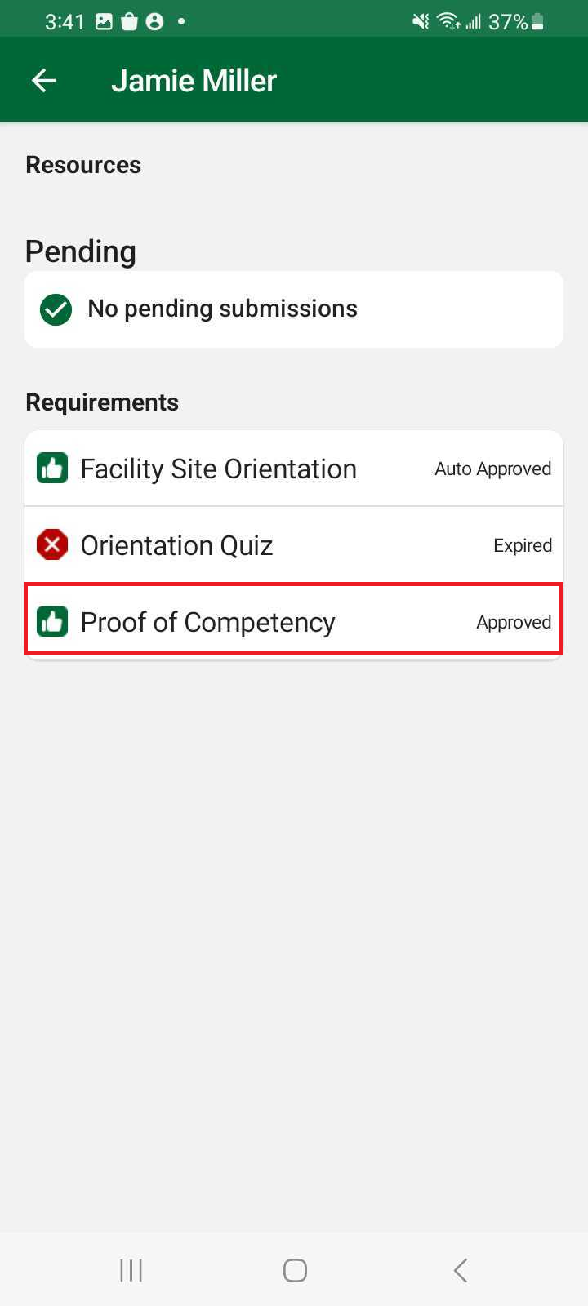Tap the green checkmark in Pending card
588x1306 pixels.
coord(56,309)
